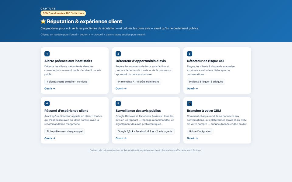Viewport: 292px width, 182px height.
Task: Click the 'Fiche prête avant chaque appel' chip
Action: pyautogui.click(x=64, y=131)
